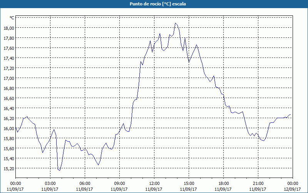
Task: Click the 15,40 axis tick label
Action: pyautogui.click(x=9, y=159)
